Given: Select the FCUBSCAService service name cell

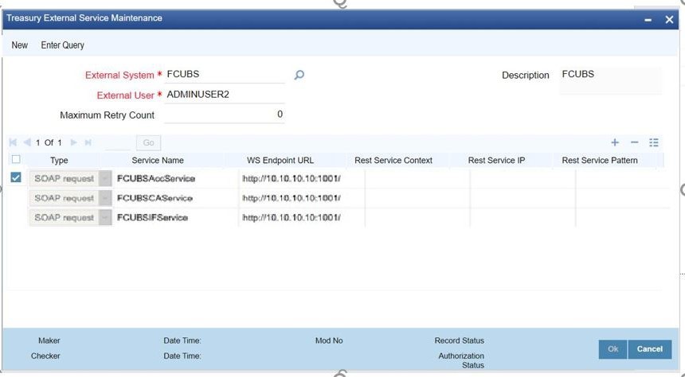Looking at the screenshot, I should coord(174,198).
